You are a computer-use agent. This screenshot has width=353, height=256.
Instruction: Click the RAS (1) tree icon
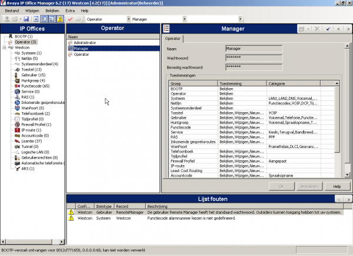17,97
